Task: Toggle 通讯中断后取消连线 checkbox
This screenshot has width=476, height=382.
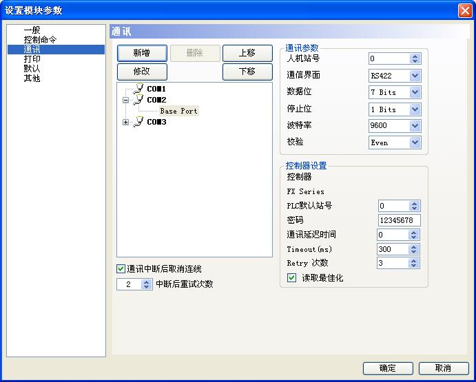Action: coord(121,268)
